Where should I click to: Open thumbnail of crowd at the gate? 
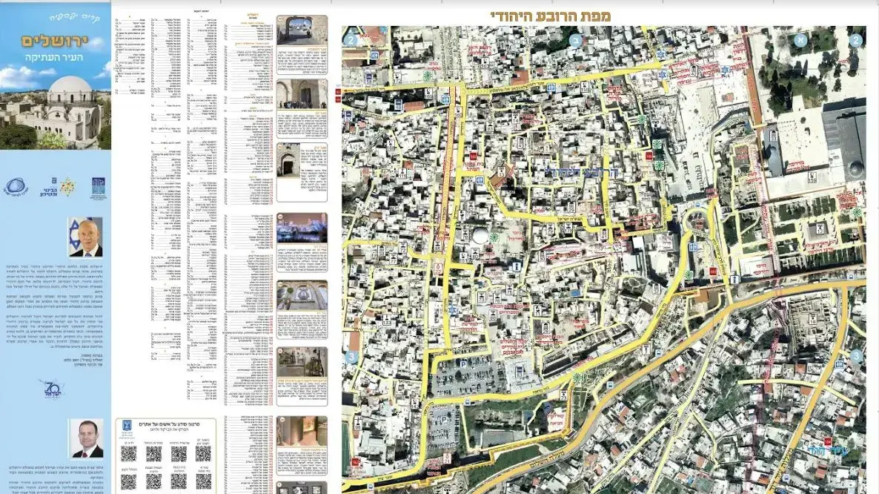coord(302,93)
